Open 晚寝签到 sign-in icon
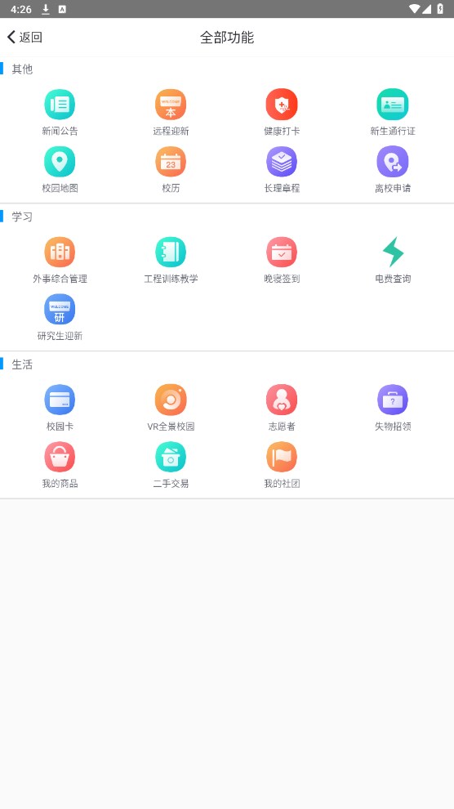Screen dimensions: 454x809 [282, 253]
